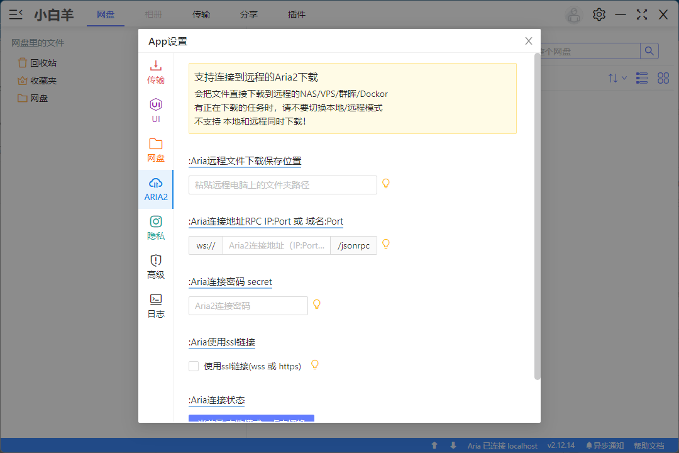Open the settings gear in the title bar
This screenshot has height=453, width=679.
pyautogui.click(x=599, y=14)
